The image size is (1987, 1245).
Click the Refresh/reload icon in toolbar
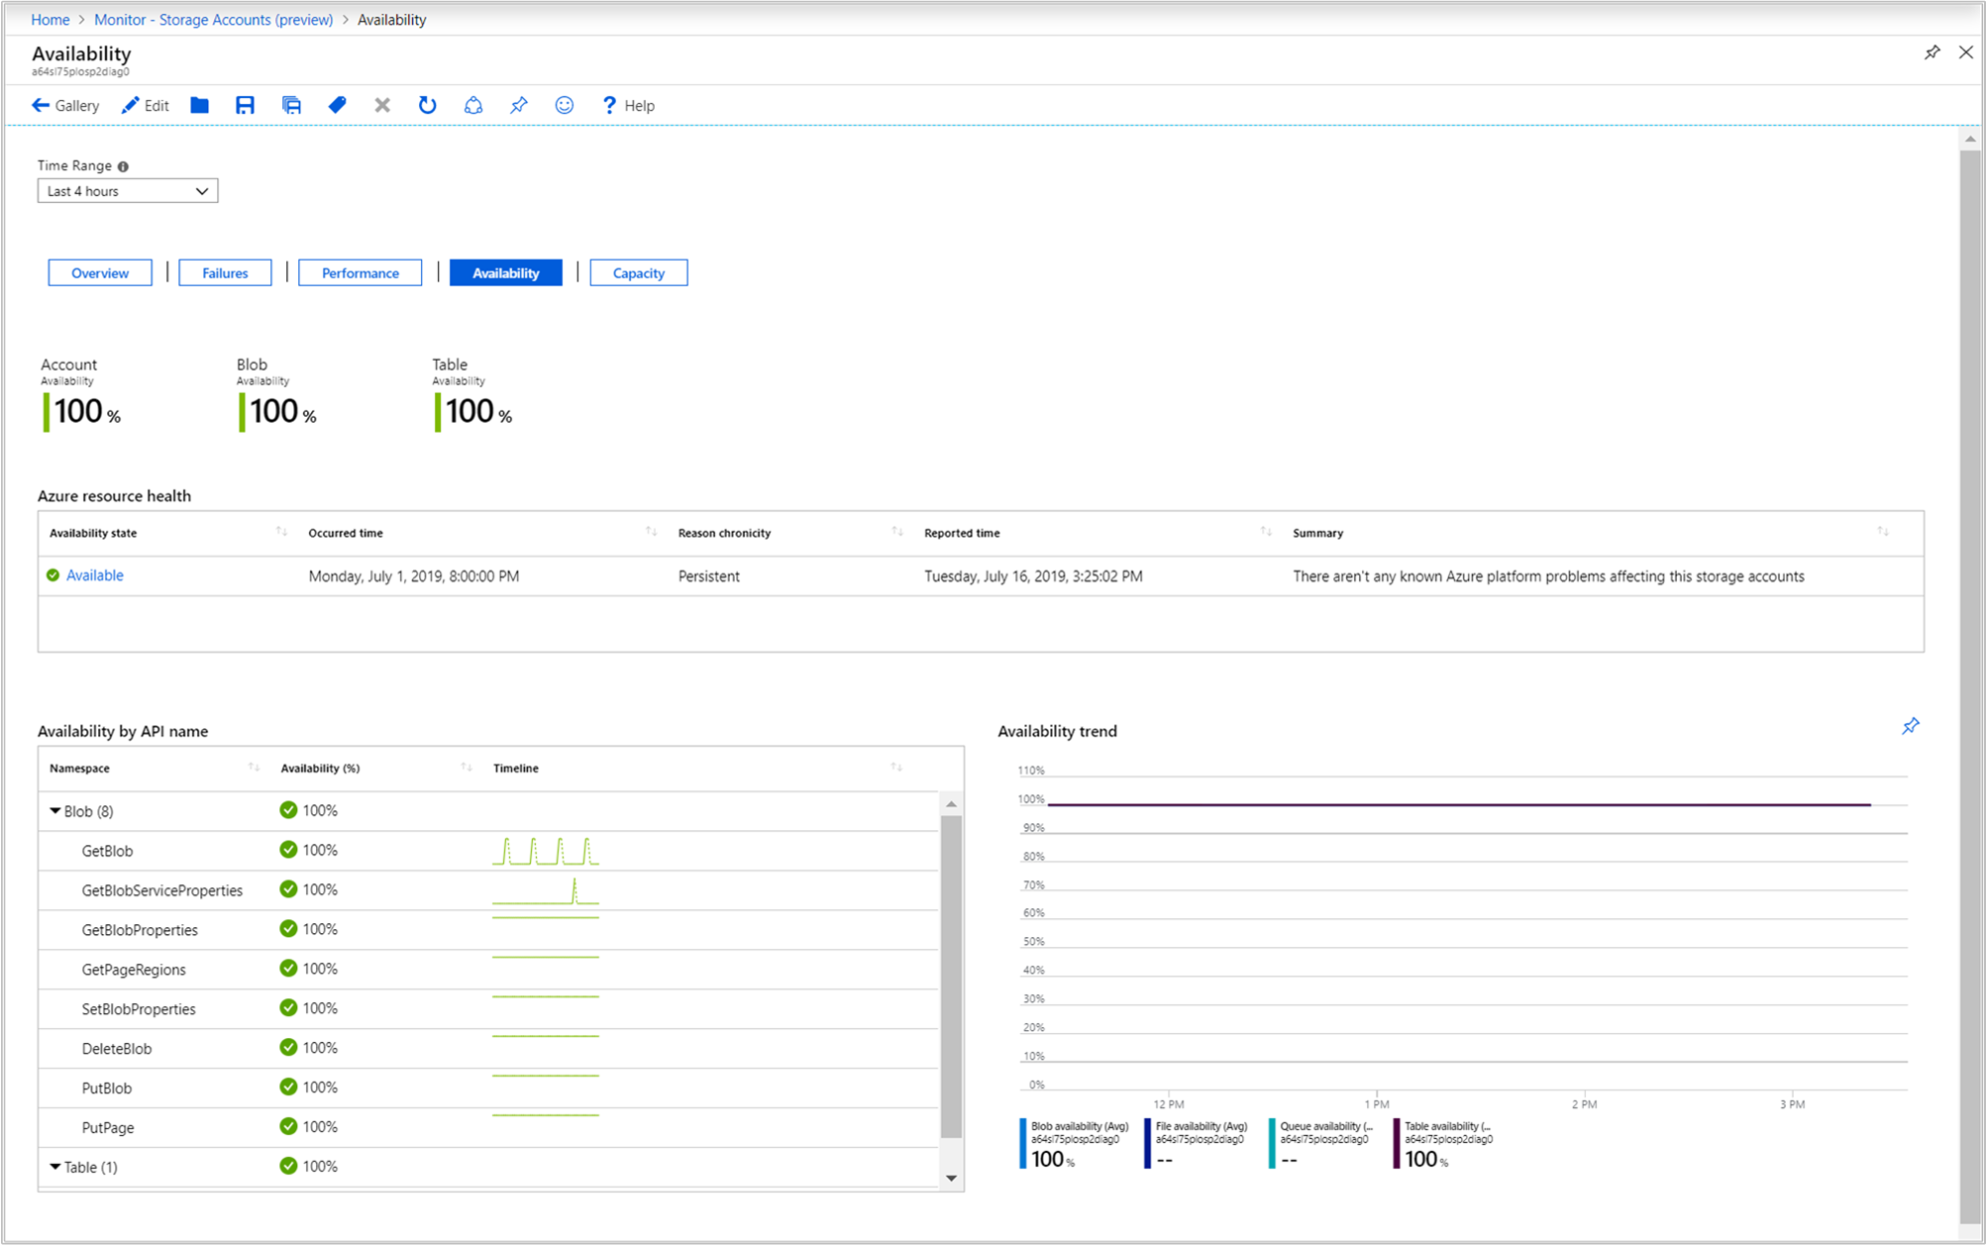427,105
